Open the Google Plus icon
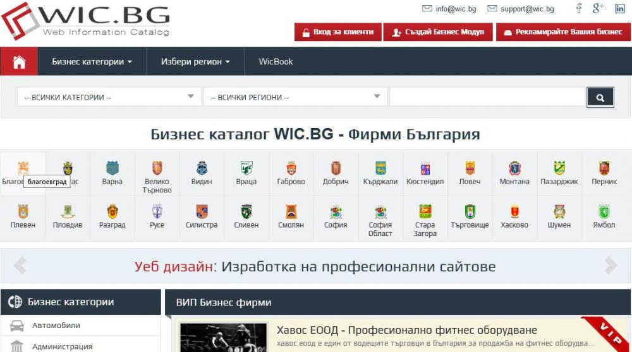This screenshot has height=352, width=632. pyautogui.click(x=598, y=8)
